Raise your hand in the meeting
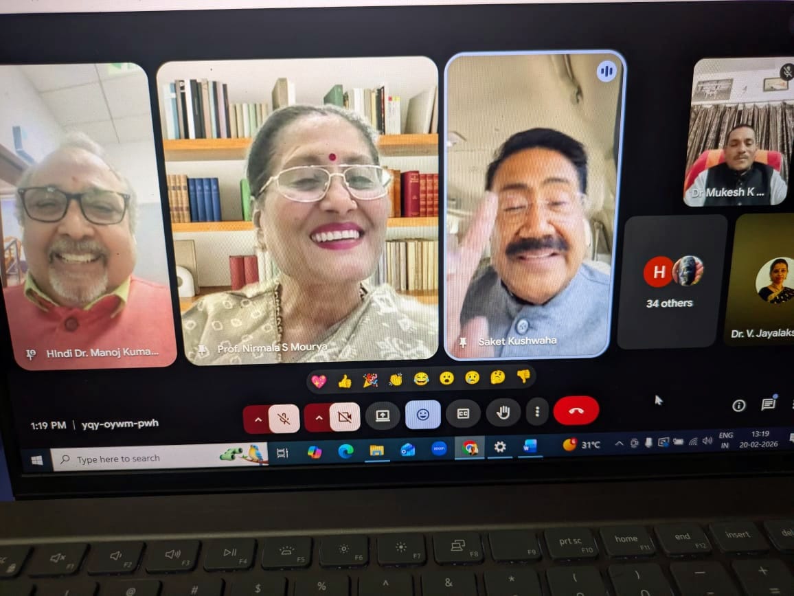The width and height of the screenshot is (794, 596). click(x=503, y=412)
